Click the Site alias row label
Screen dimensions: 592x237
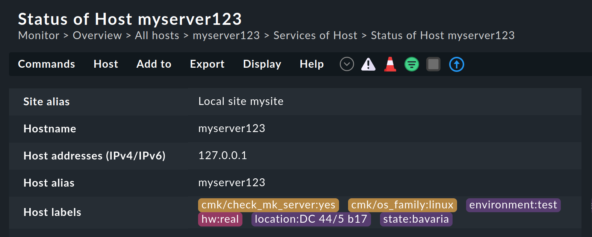47,102
